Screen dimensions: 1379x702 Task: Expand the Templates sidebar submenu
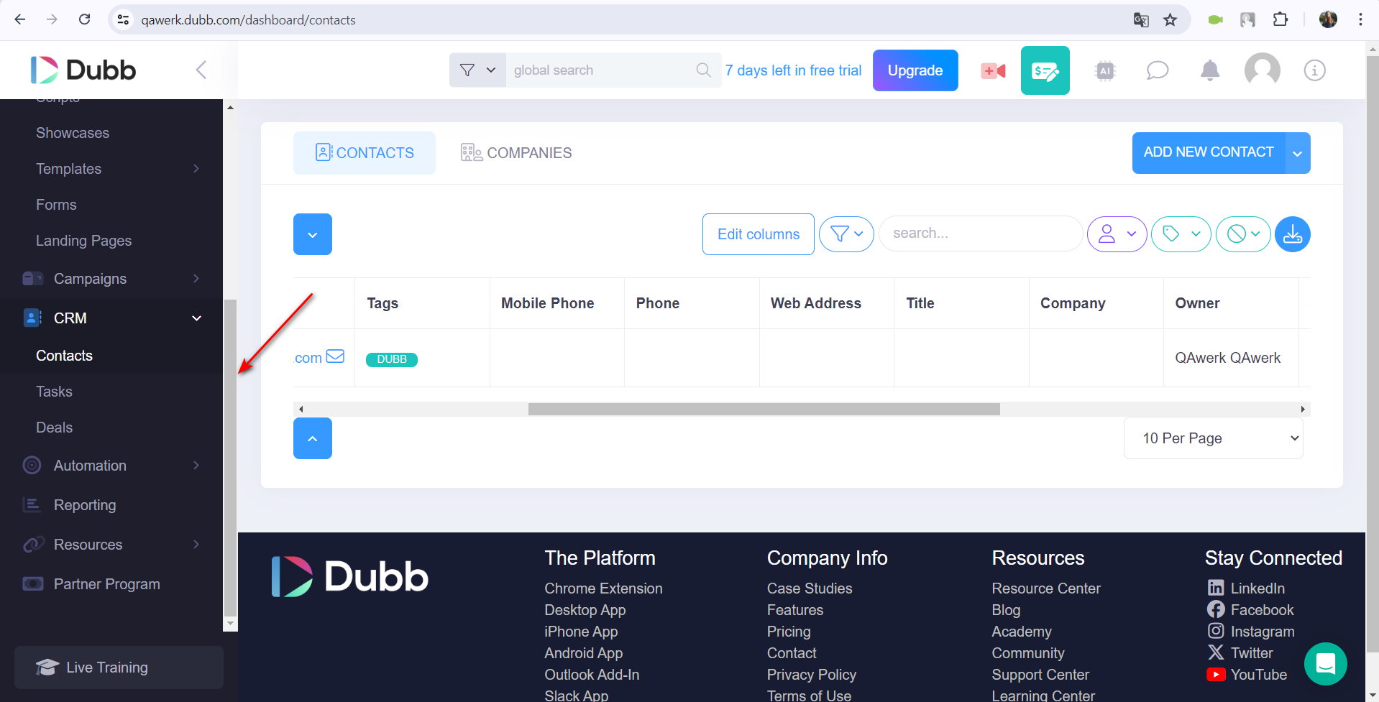(196, 169)
